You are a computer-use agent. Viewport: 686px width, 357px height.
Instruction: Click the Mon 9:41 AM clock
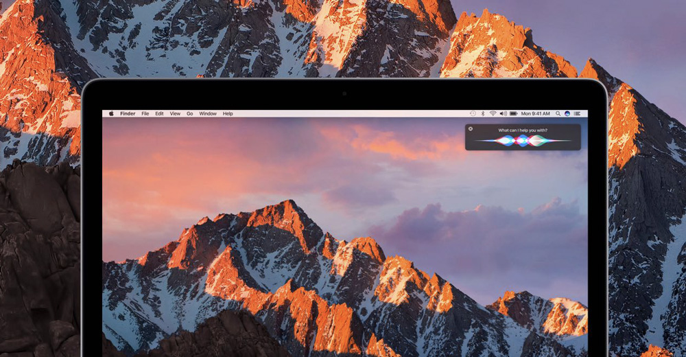(536, 113)
